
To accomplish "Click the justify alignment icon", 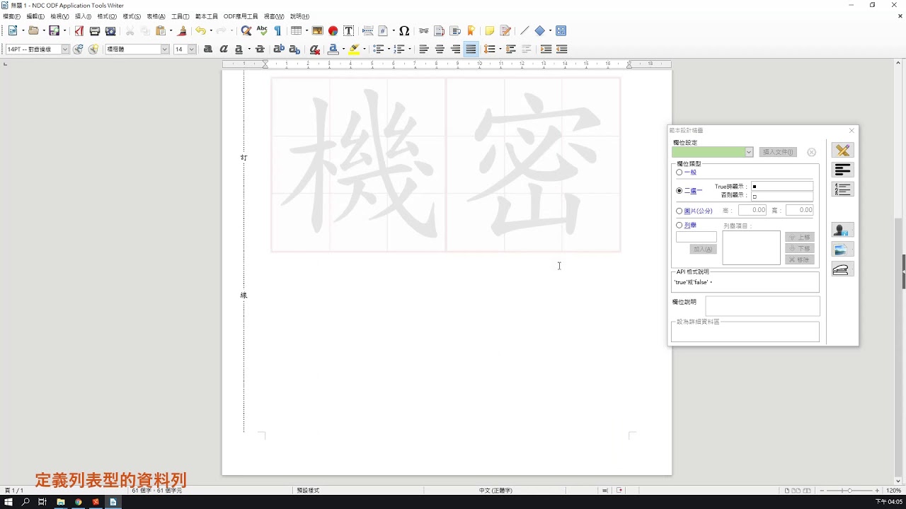I will click(x=471, y=49).
